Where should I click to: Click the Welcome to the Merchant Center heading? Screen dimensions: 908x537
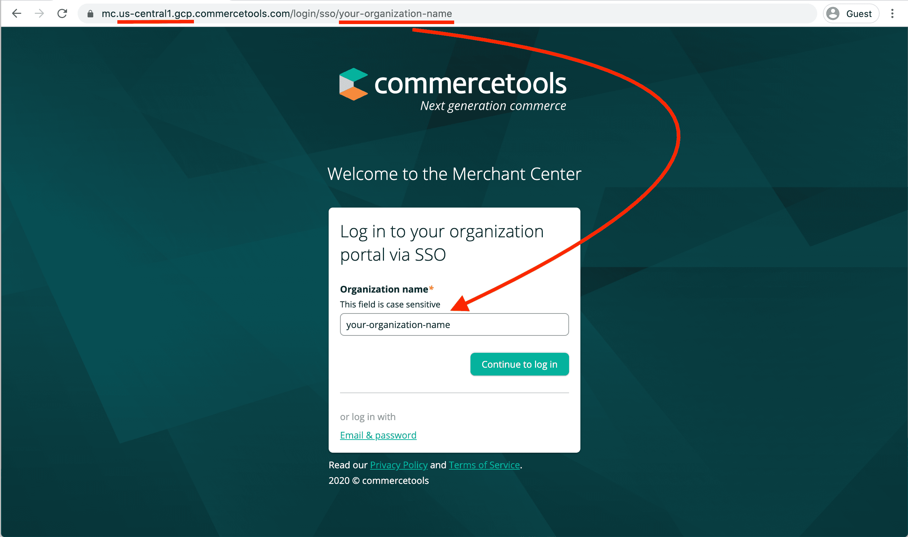(x=454, y=174)
